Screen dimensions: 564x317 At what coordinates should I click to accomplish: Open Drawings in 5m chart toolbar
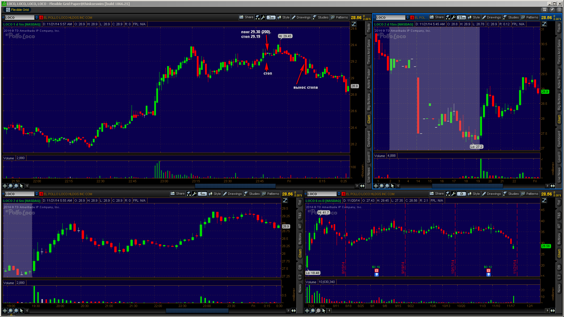[232, 194]
